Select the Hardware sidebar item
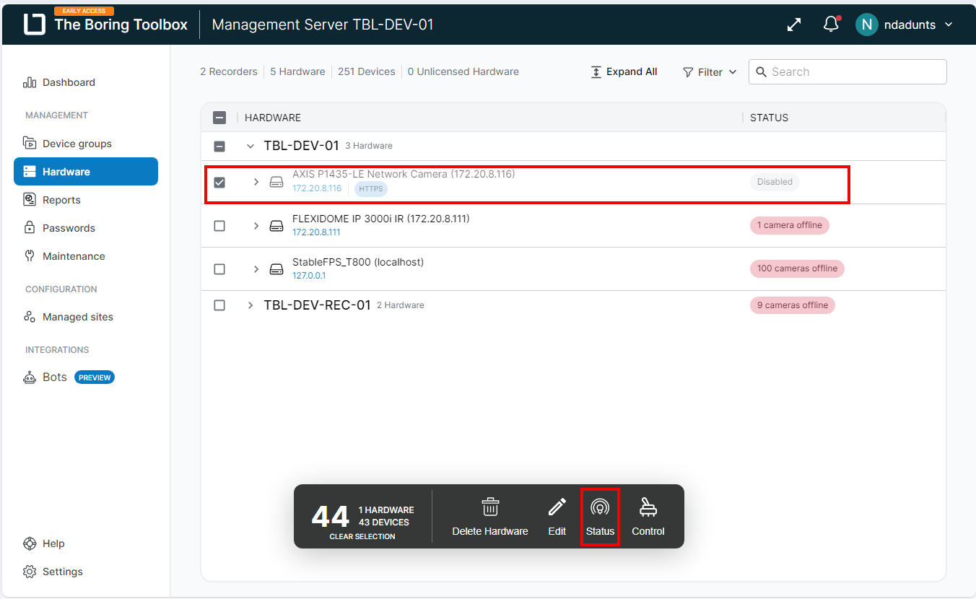The image size is (976, 599). point(86,172)
